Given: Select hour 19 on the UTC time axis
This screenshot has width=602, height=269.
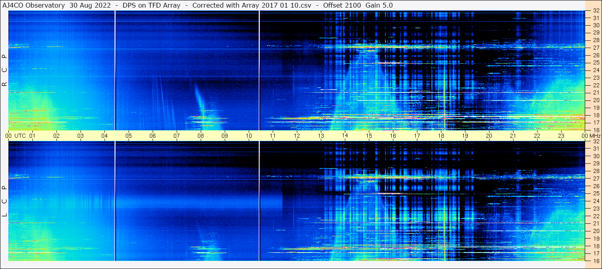Looking at the screenshot, I should click(x=465, y=136).
